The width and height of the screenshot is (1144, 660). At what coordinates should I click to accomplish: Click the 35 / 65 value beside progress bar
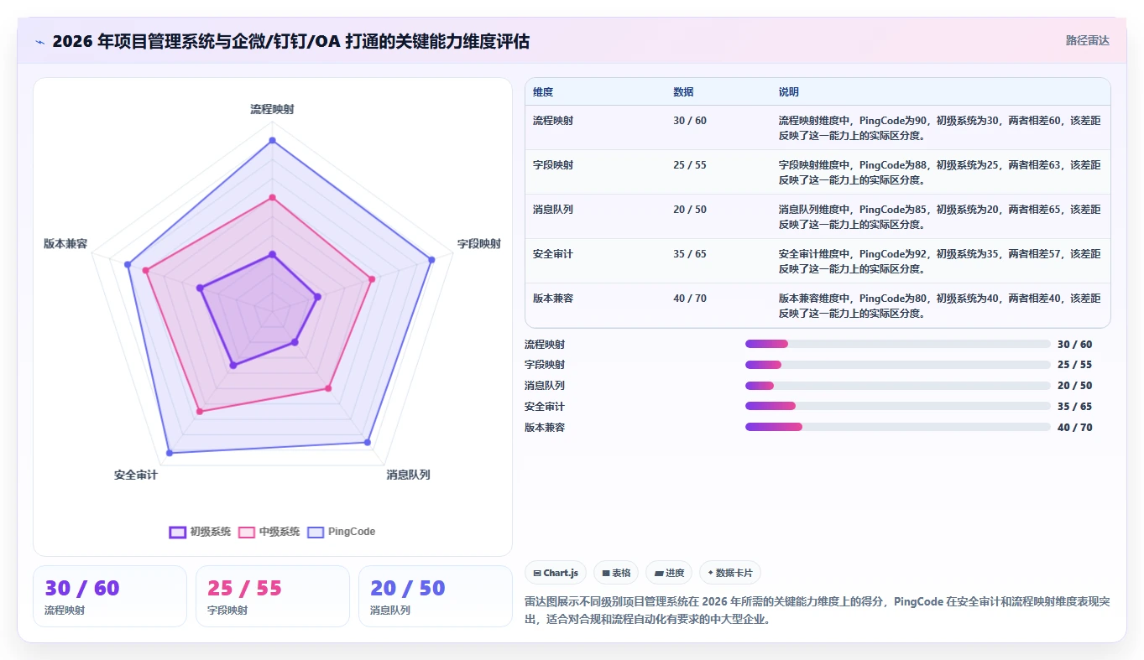(x=1075, y=407)
